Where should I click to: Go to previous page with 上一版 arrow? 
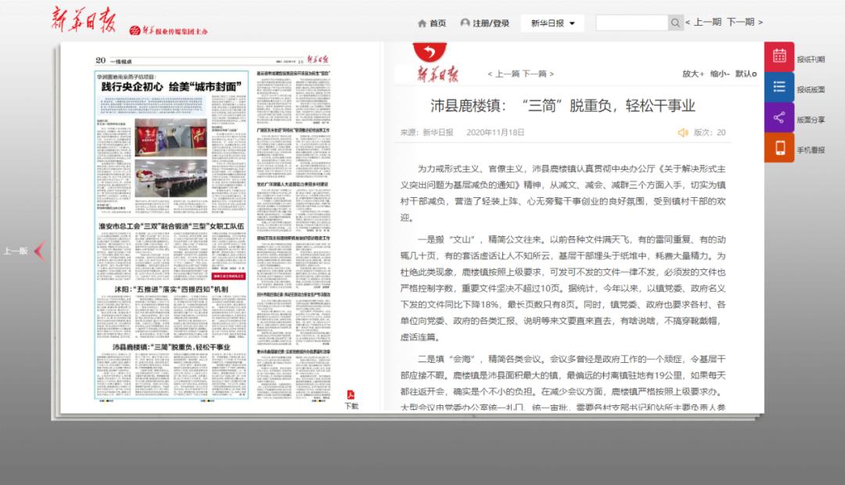(x=39, y=250)
